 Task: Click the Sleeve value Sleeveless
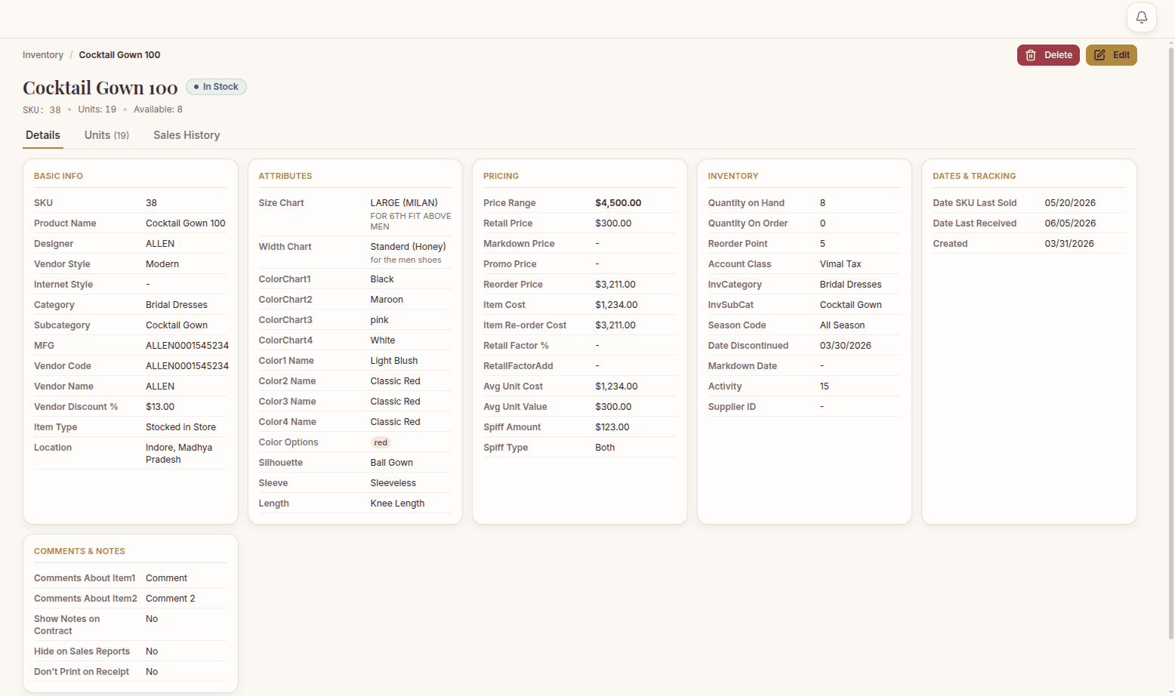click(393, 483)
